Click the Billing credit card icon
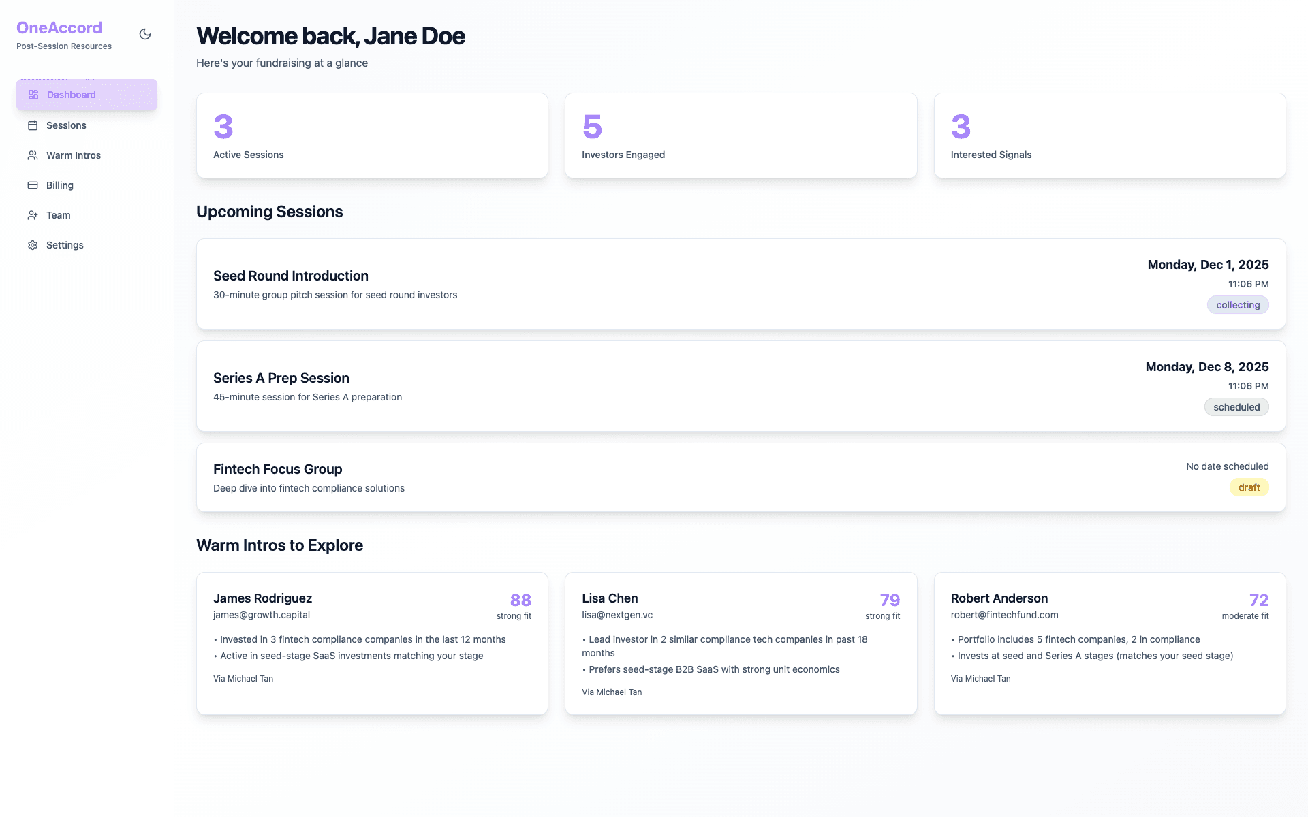This screenshot has height=817, width=1308. tap(33, 185)
